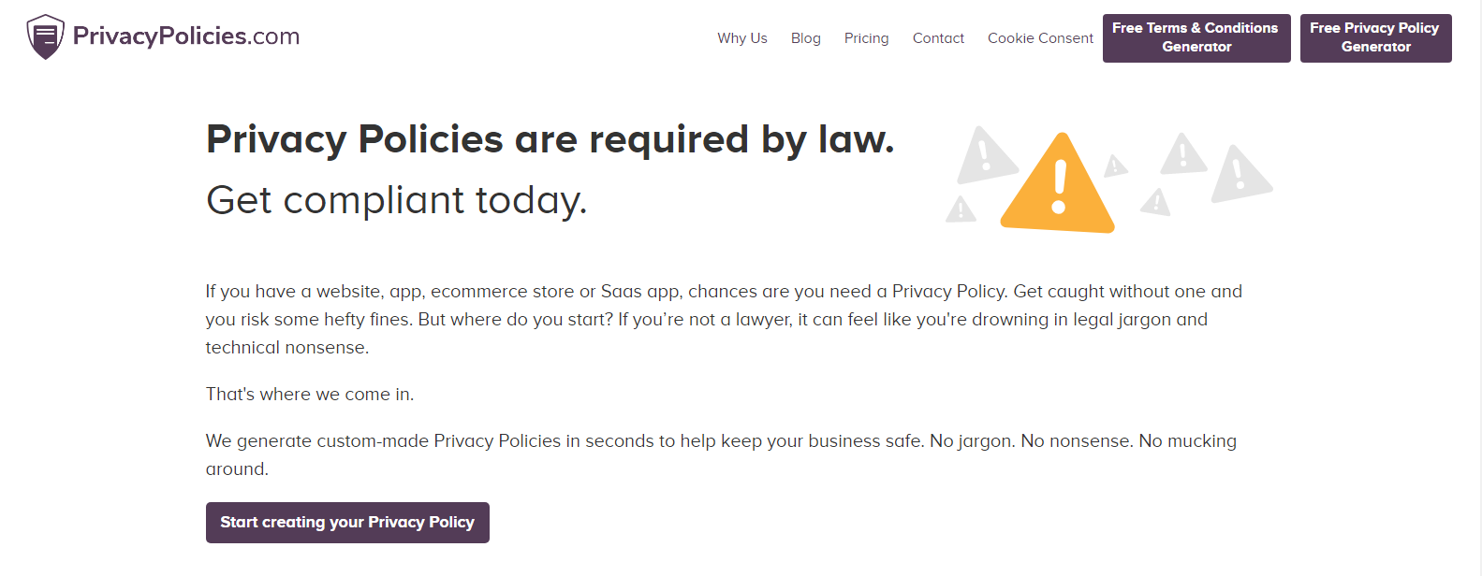Click the 'Get compliant today.' subheading

click(397, 200)
